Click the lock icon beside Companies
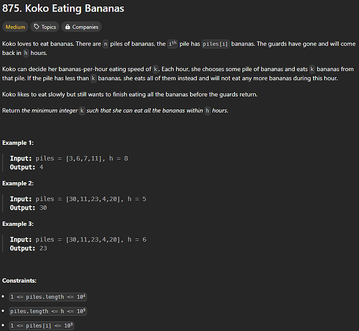Image resolution: width=359 pixels, height=331 pixels. click(67, 27)
